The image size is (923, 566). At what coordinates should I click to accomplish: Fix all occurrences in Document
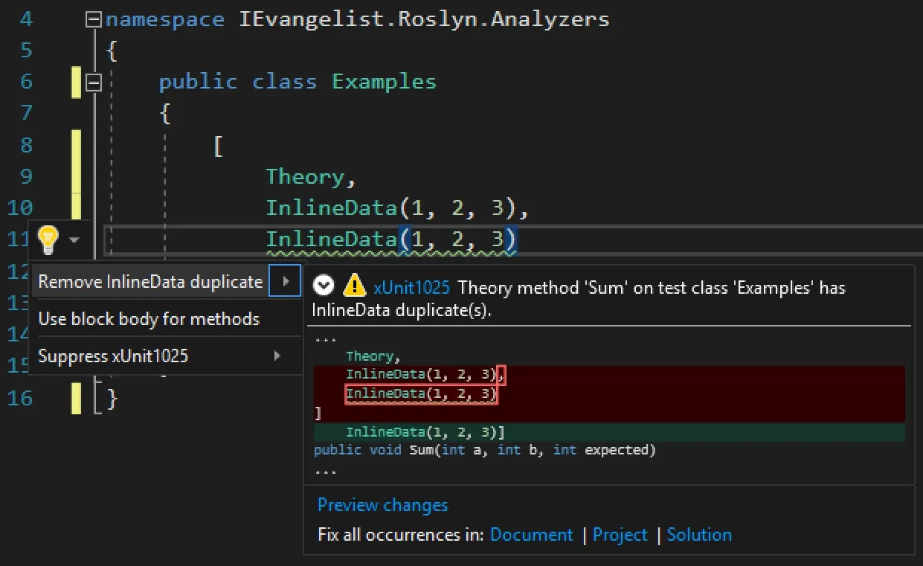click(x=531, y=535)
